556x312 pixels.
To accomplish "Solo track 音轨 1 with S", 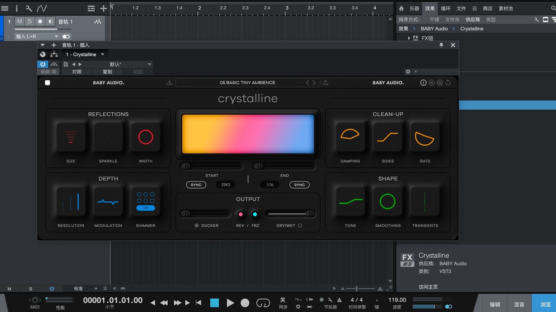I will click(x=30, y=21).
